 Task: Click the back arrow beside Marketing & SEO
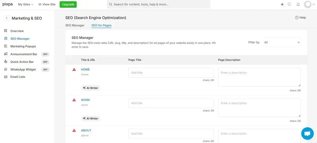click(x=6, y=18)
